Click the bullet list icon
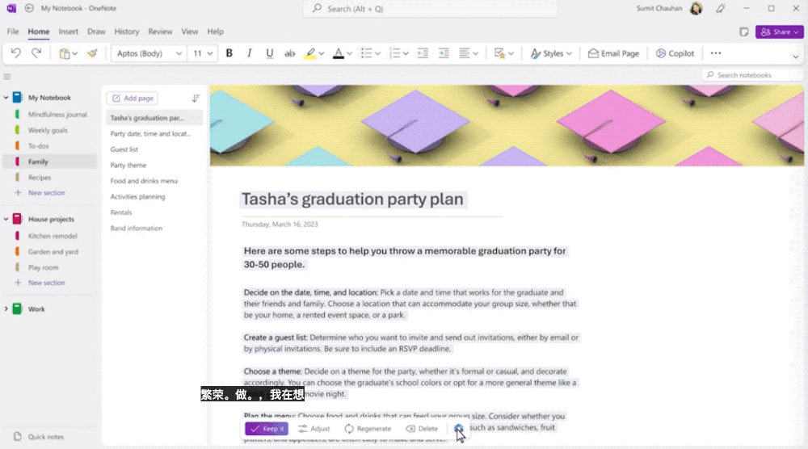Viewport: 808px width, 449px height. [x=366, y=53]
